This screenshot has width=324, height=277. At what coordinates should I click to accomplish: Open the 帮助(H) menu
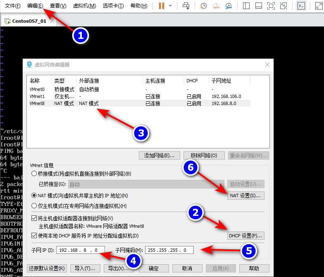coord(139,6)
